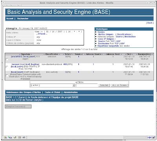Open the Administration link

tap(71, 92)
